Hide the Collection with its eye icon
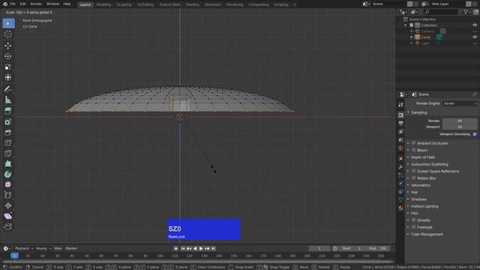This screenshot has height=270, width=480. [475, 25]
